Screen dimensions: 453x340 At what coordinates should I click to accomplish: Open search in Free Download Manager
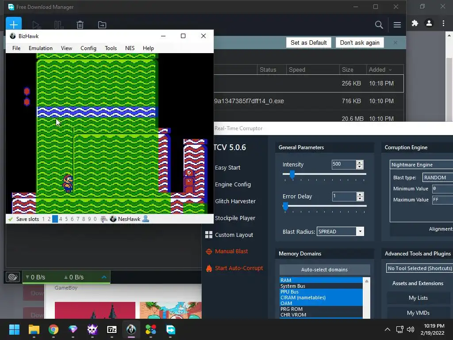click(x=379, y=25)
